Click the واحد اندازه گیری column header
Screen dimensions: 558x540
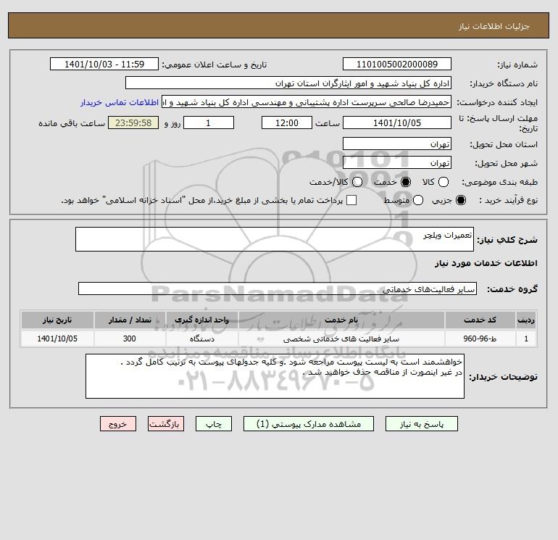201,320
